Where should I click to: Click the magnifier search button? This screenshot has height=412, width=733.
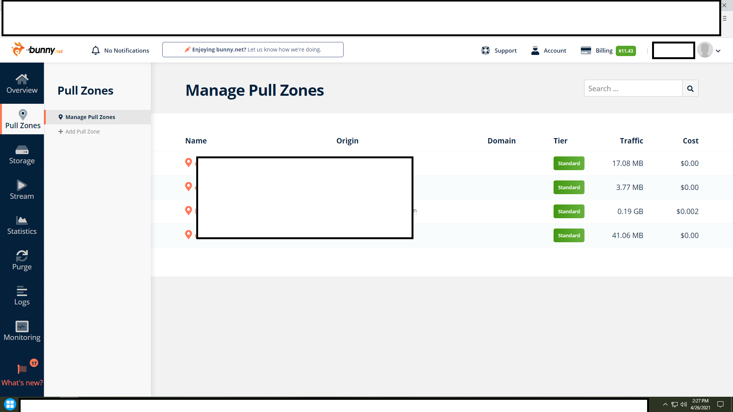pos(690,88)
